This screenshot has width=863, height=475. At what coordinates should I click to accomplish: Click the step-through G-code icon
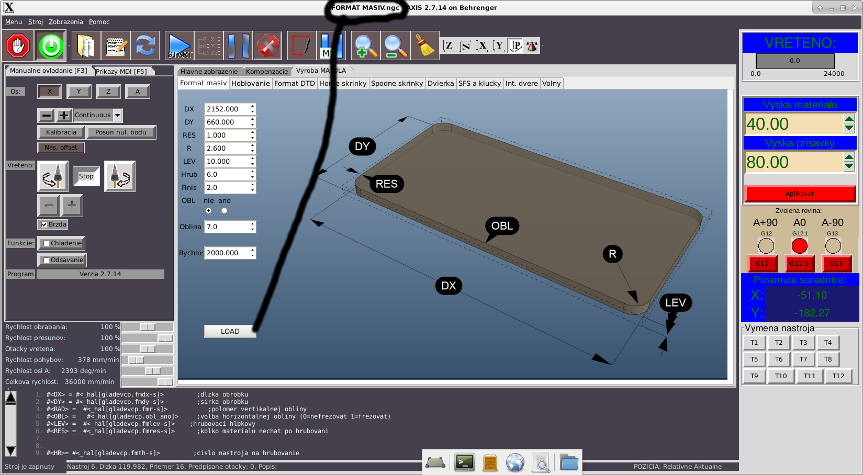pyautogui.click(x=209, y=46)
